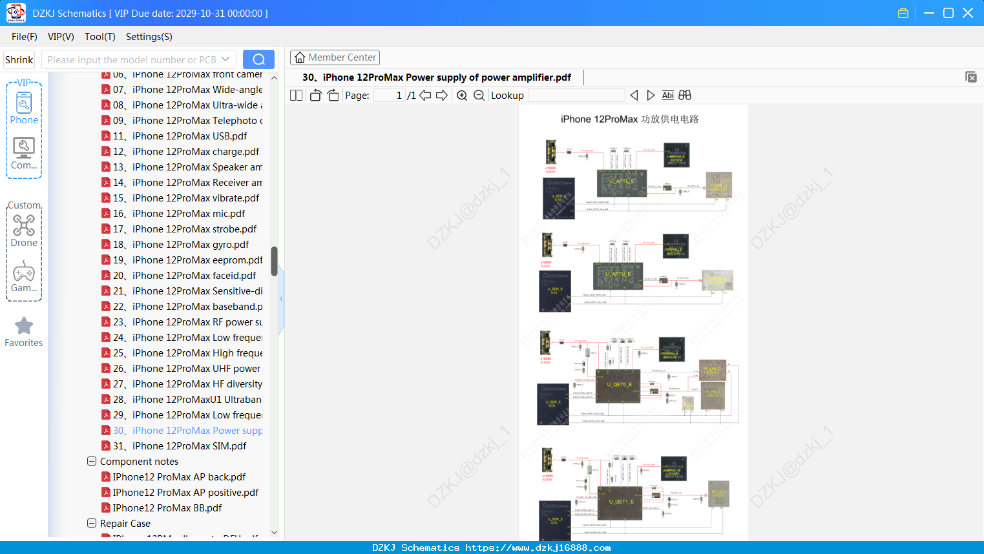Click the tree scroll down arrow
The image size is (984, 554).
coord(274,533)
